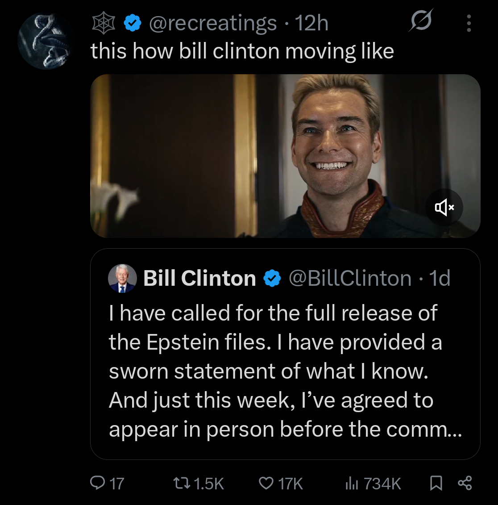Bookmark this tweet
This screenshot has height=505, width=498.
(x=436, y=483)
